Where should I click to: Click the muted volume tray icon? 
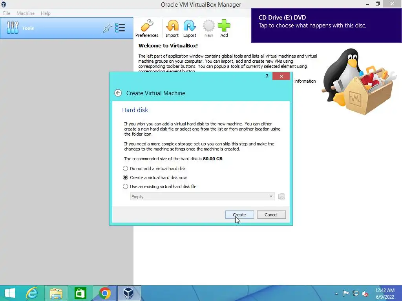point(365,294)
